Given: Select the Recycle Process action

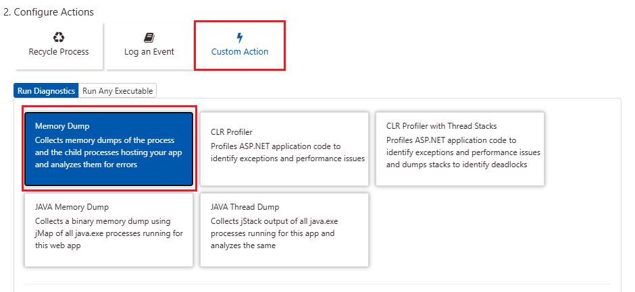Looking at the screenshot, I should tap(59, 46).
